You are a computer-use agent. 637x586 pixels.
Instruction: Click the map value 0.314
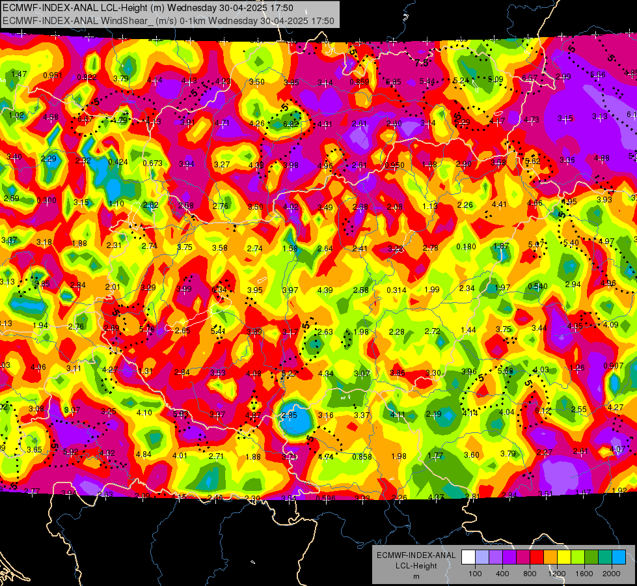tap(396, 290)
